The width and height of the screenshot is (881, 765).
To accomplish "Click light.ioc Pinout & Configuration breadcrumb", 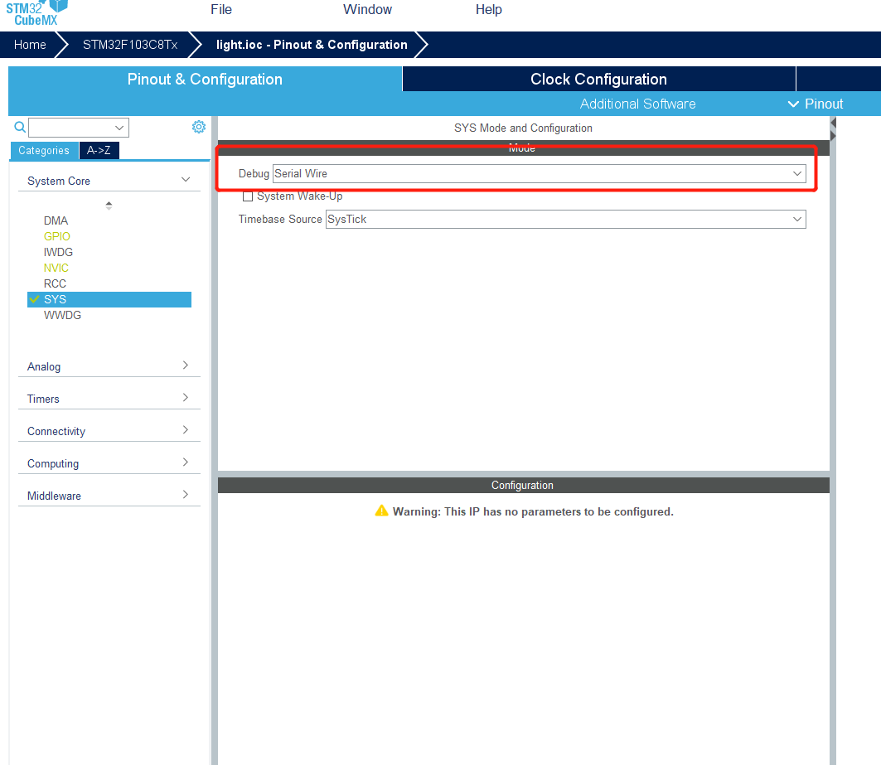I will coord(312,45).
